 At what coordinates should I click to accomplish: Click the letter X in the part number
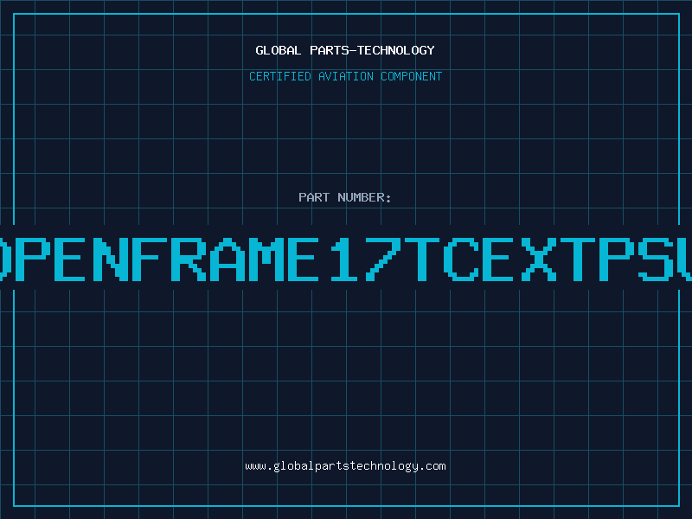pos(539,259)
